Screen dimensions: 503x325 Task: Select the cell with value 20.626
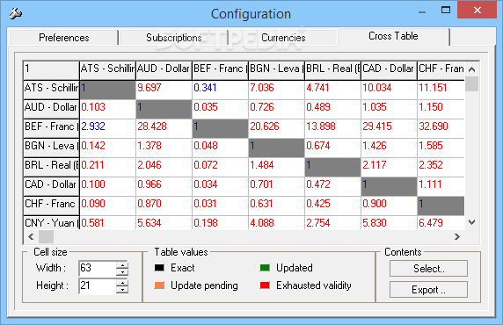click(276, 128)
